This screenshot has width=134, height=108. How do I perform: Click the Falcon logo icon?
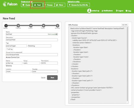click(x=5, y=4)
